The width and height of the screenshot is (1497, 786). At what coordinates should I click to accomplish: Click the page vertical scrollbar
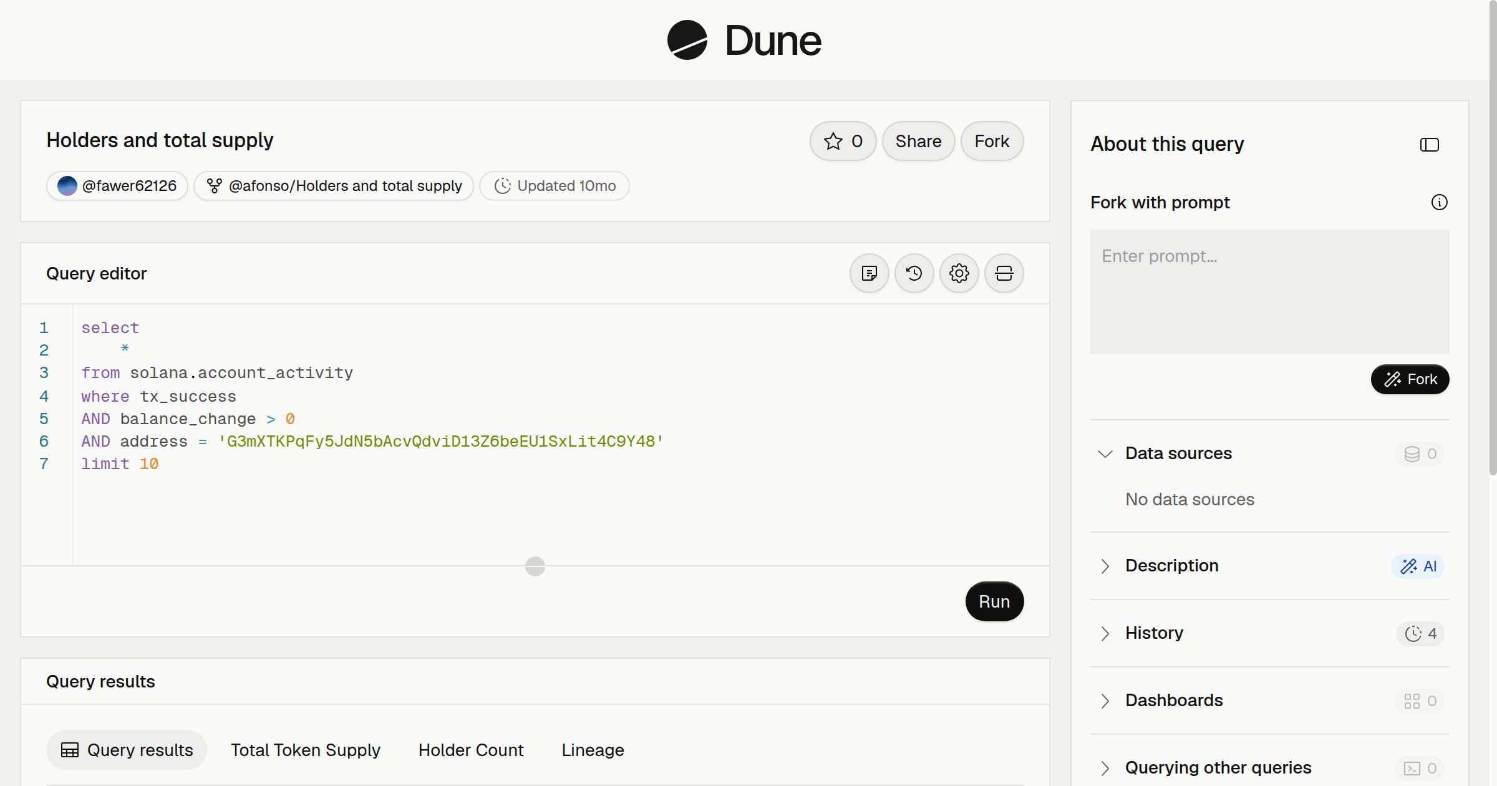click(1493, 237)
